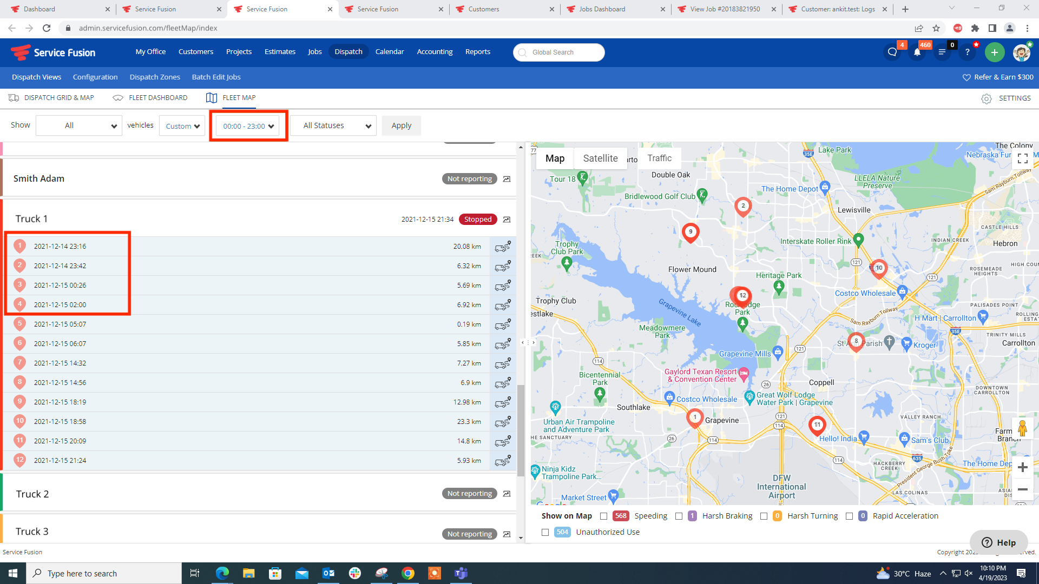Open Microsoft Teams from the taskbar
The image size is (1039, 584).
click(x=461, y=573)
